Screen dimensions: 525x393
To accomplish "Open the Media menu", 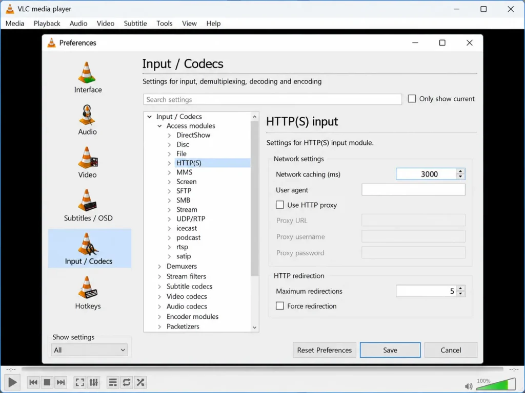I will pos(15,24).
